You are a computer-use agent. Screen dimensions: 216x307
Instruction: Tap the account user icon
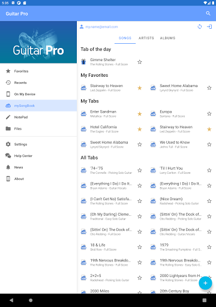(x=82, y=26)
